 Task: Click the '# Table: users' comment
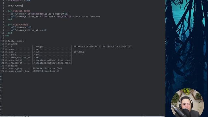(14, 41)
